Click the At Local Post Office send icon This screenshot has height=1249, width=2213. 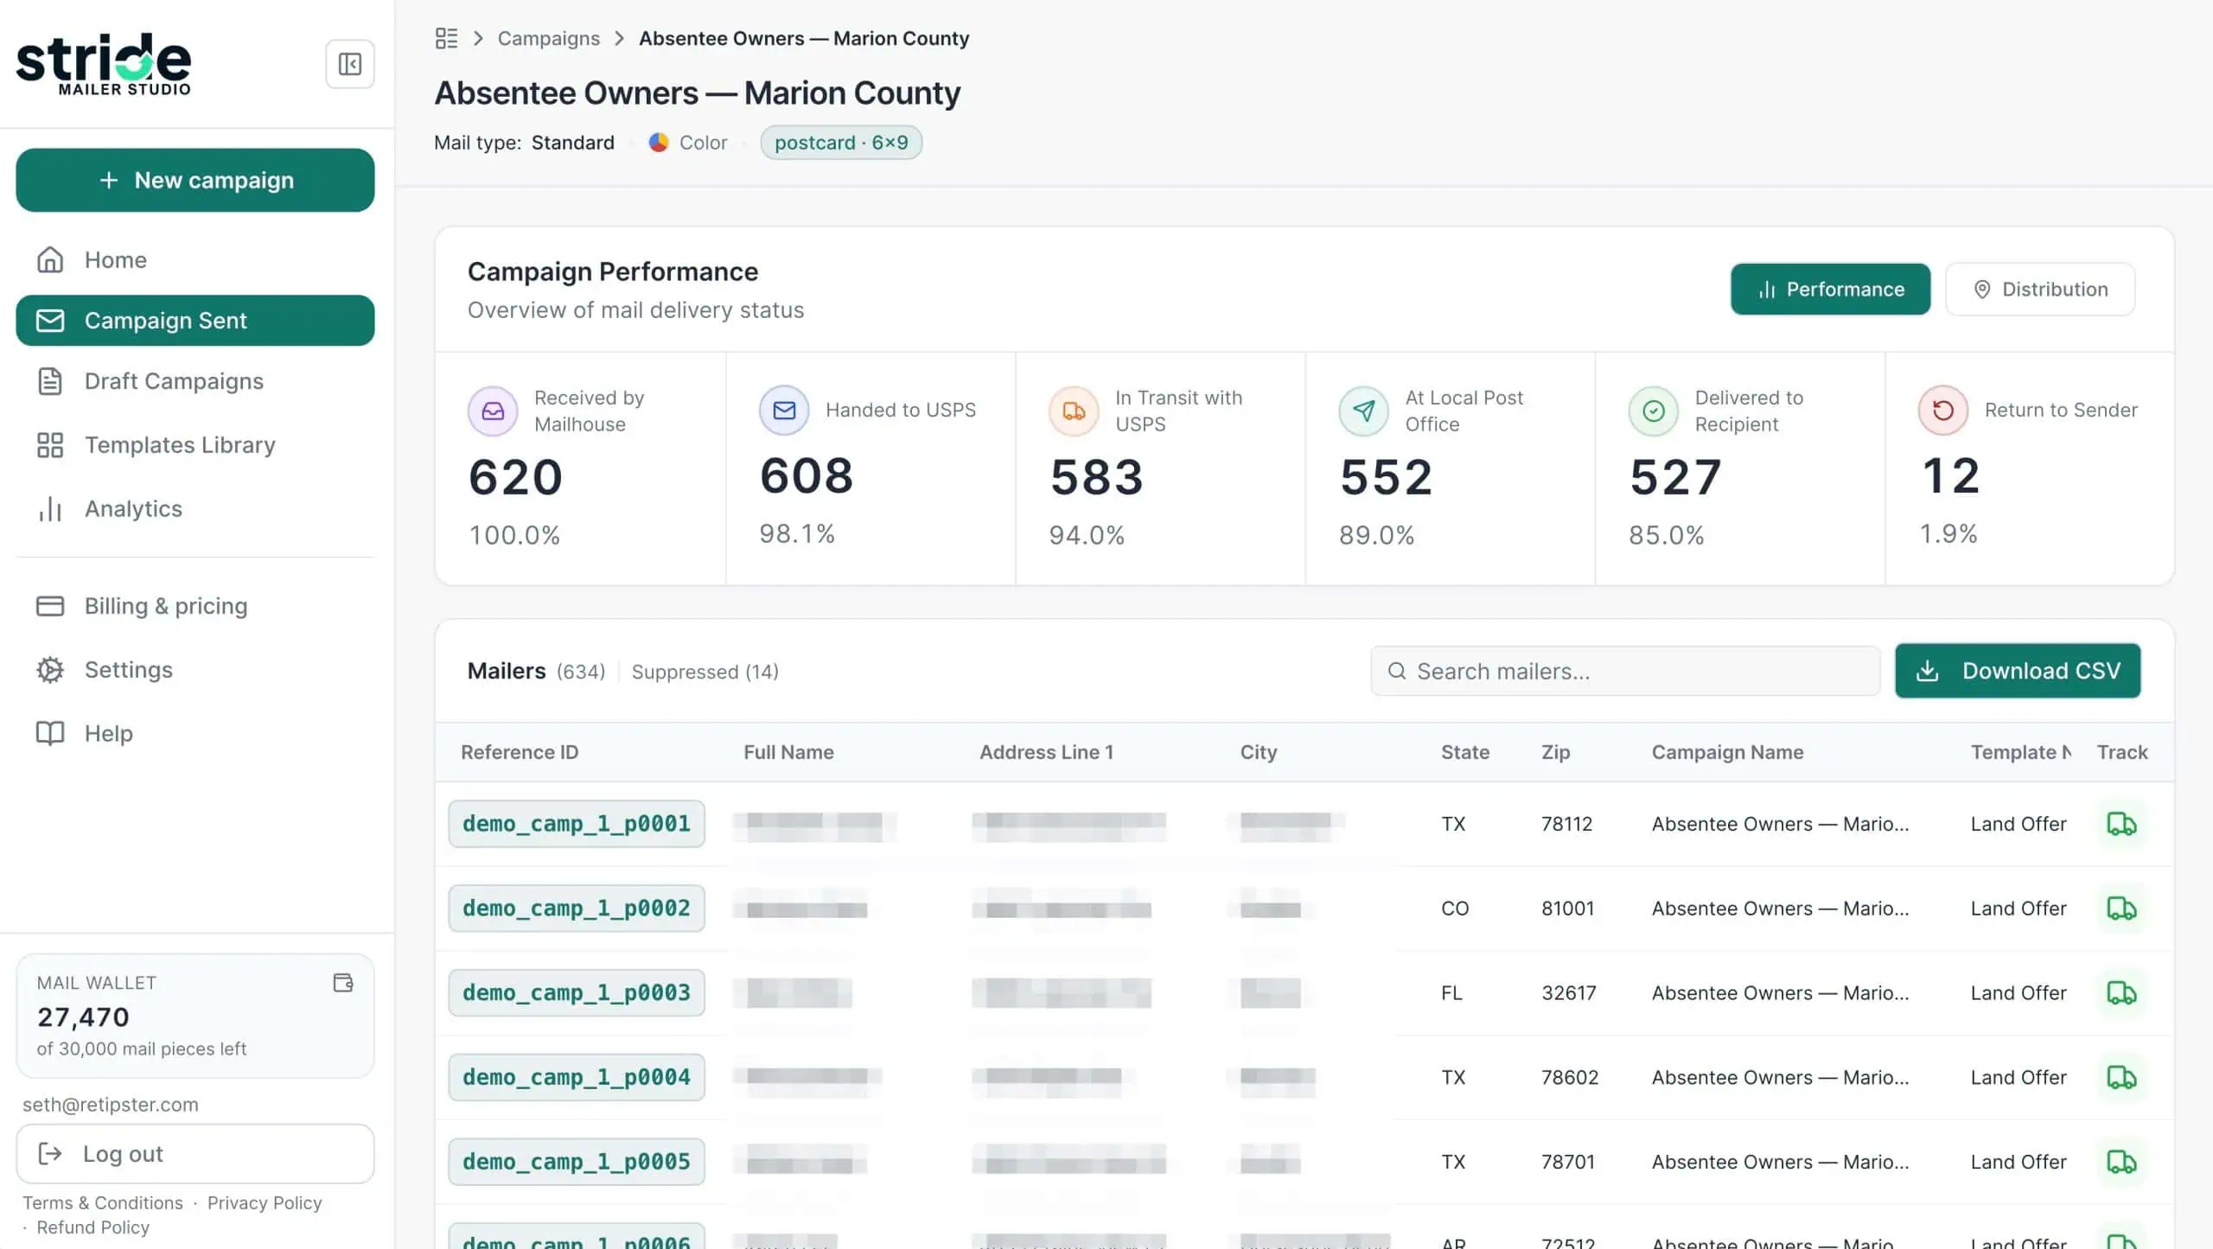pos(1364,411)
